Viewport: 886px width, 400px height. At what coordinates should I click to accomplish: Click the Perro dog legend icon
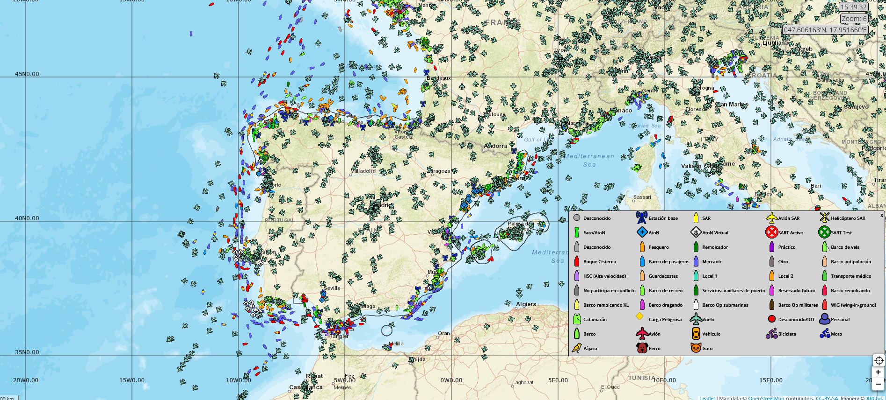tap(642, 348)
